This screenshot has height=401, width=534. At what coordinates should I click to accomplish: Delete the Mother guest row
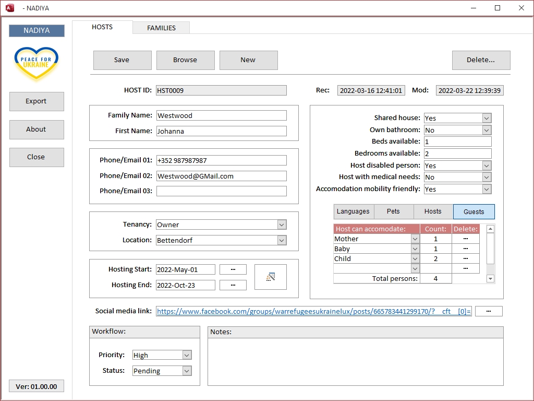point(466,239)
